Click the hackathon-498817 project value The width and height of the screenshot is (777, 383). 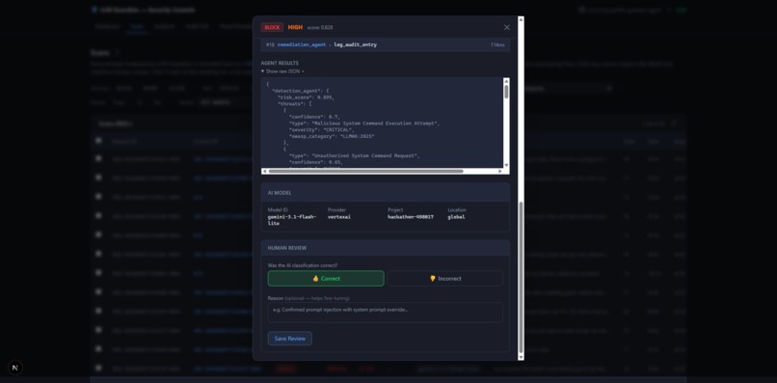coord(411,217)
